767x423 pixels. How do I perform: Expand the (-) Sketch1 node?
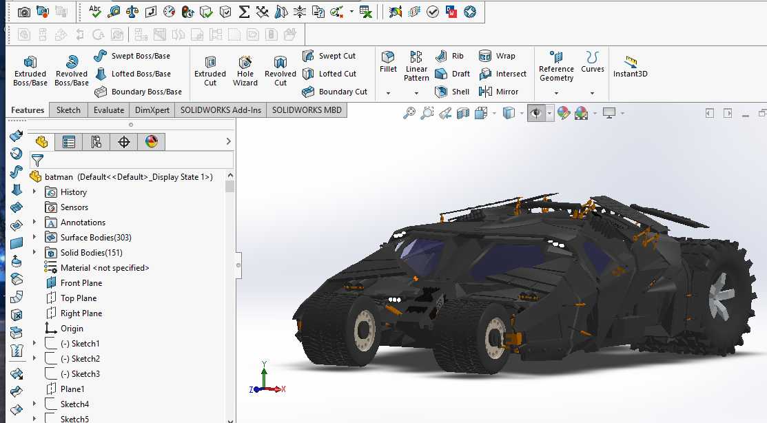pyautogui.click(x=34, y=343)
